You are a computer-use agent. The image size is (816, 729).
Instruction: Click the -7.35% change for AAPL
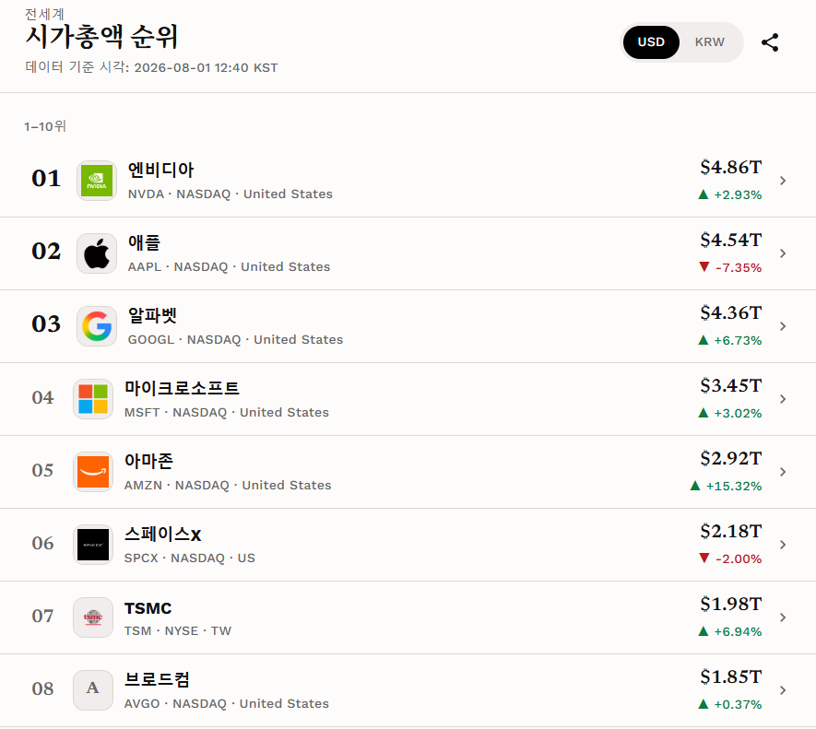(x=730, y=268)
